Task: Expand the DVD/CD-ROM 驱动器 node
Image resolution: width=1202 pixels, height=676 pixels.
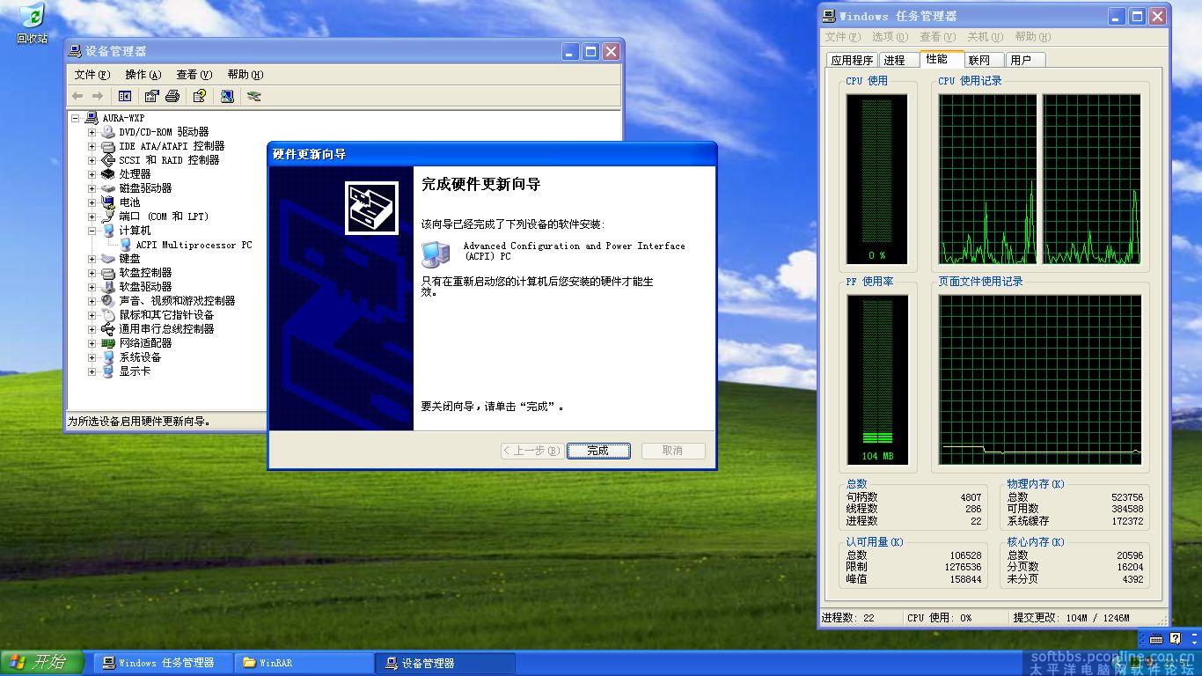Action: point(92,132)
